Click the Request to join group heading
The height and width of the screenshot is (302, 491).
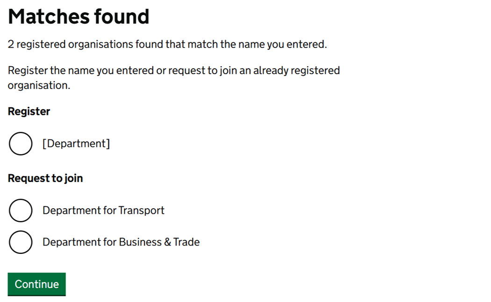[45, 178]
